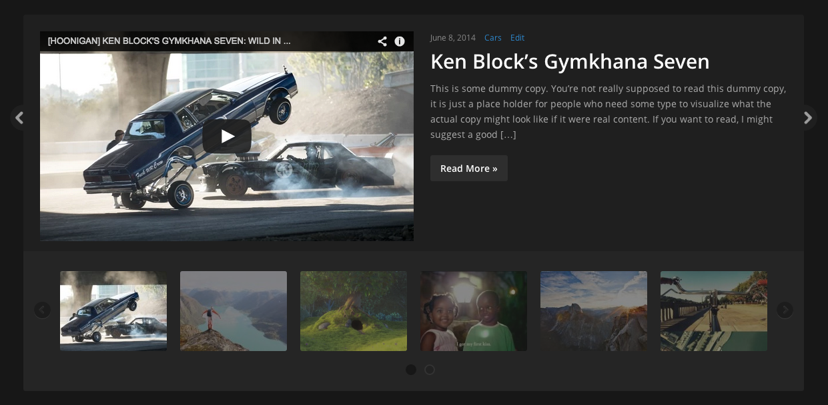Screen dimensions: 828x405
Task: Switch to the second carousel pagination dot
Action: pyautogui.click(x=430, y=370)
